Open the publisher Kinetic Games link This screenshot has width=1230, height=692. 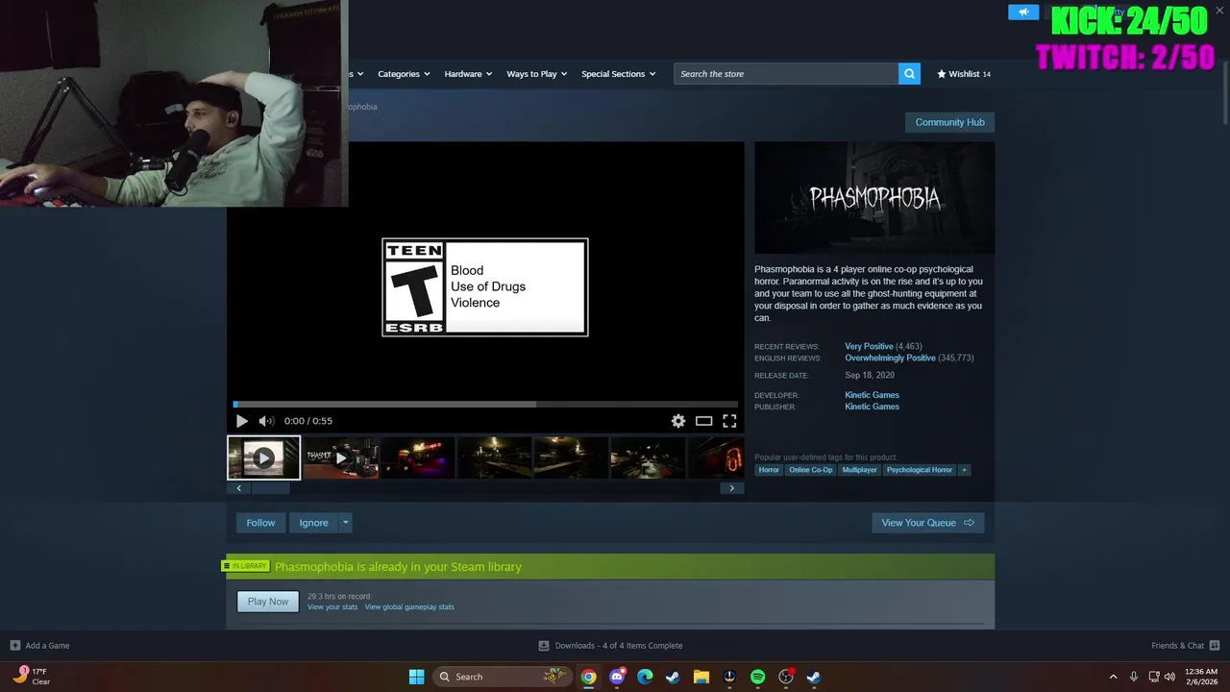point(872,407)
